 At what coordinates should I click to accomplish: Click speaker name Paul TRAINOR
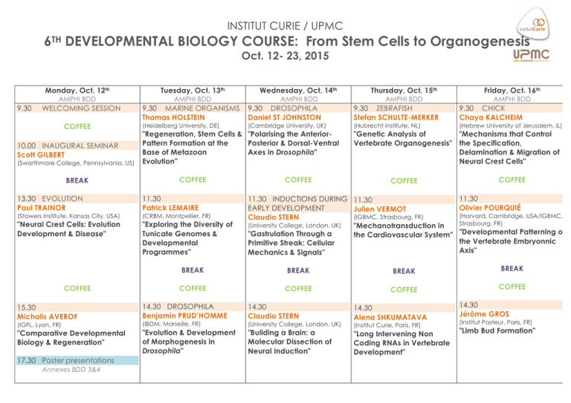tap(34, 209)
